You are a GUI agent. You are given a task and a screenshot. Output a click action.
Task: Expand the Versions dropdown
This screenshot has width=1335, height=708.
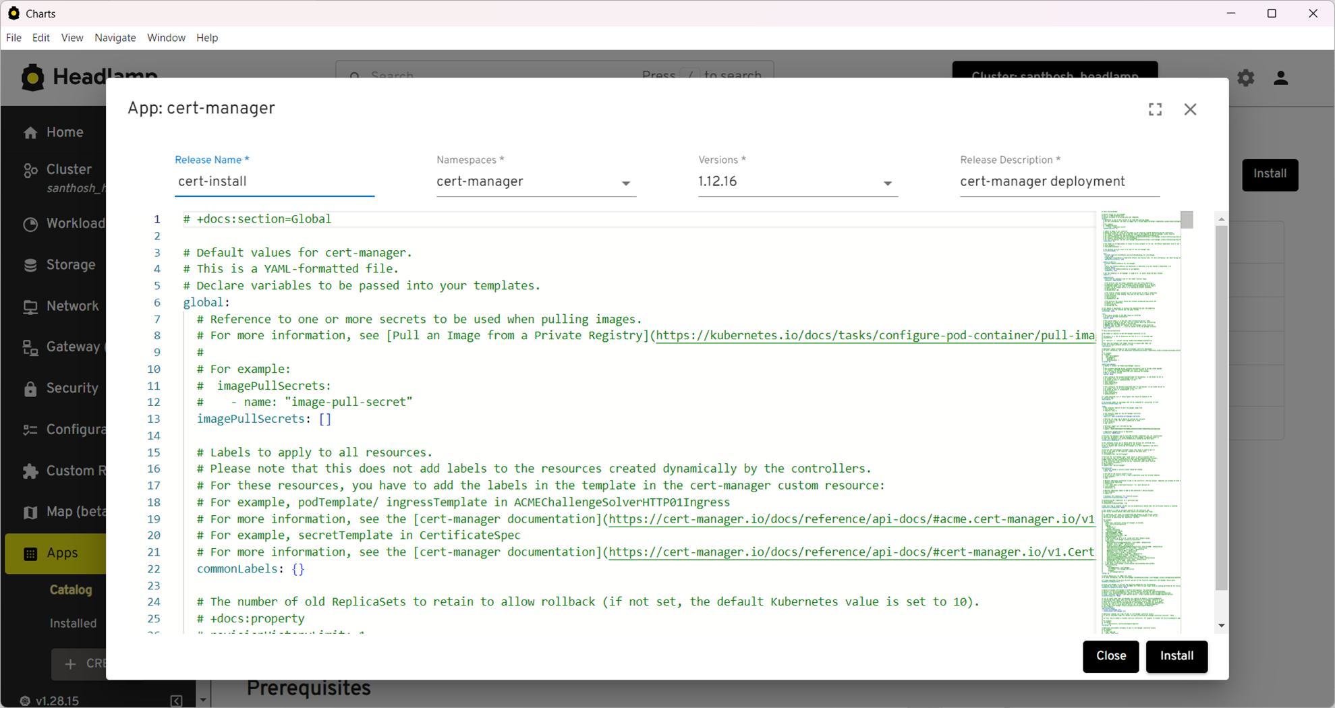(888, 183)
